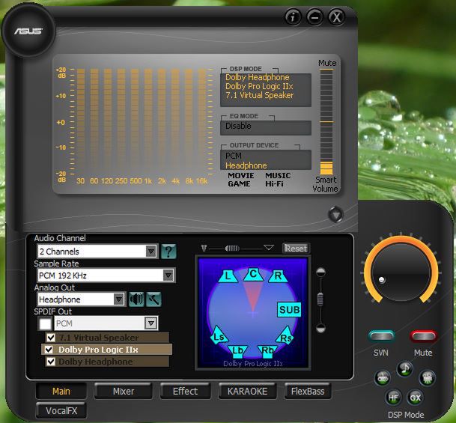The height and width of the screenshot is (423, 456).
Task: Tick the SPDIF Out checkbox
Action: pyautogui.click(x=45, y=323)
